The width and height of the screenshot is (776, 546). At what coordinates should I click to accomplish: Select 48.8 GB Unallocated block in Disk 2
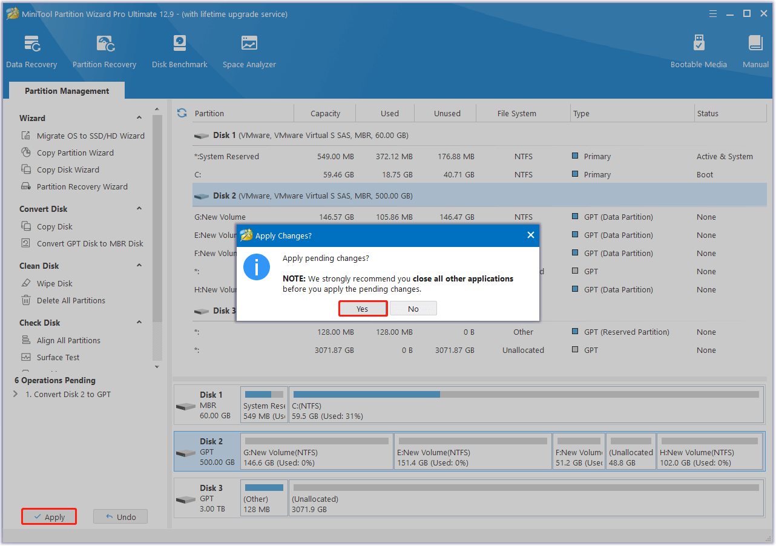coord(631,451)
